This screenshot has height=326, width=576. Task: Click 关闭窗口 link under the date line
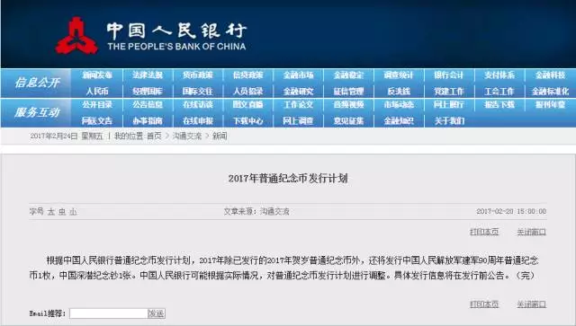pyautogui.click(x=531, y=232)
